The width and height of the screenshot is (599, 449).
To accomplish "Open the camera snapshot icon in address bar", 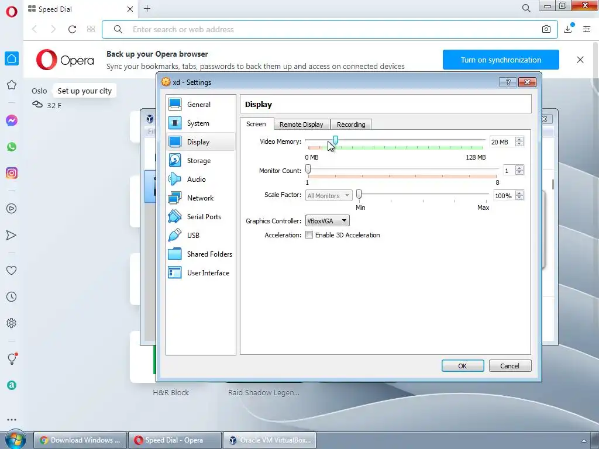I will coord(546,29).
